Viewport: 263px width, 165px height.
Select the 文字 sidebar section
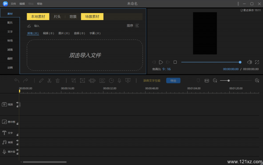pos(10,31)
